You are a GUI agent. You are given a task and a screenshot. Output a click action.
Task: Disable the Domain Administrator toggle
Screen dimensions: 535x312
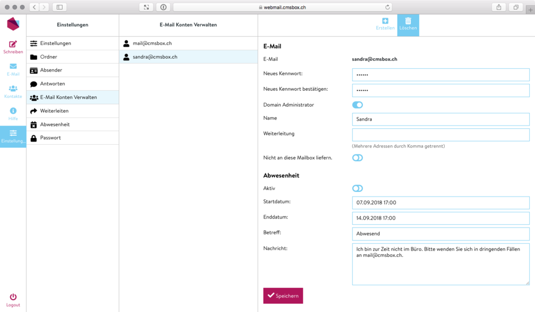click(x=357, y=105)
